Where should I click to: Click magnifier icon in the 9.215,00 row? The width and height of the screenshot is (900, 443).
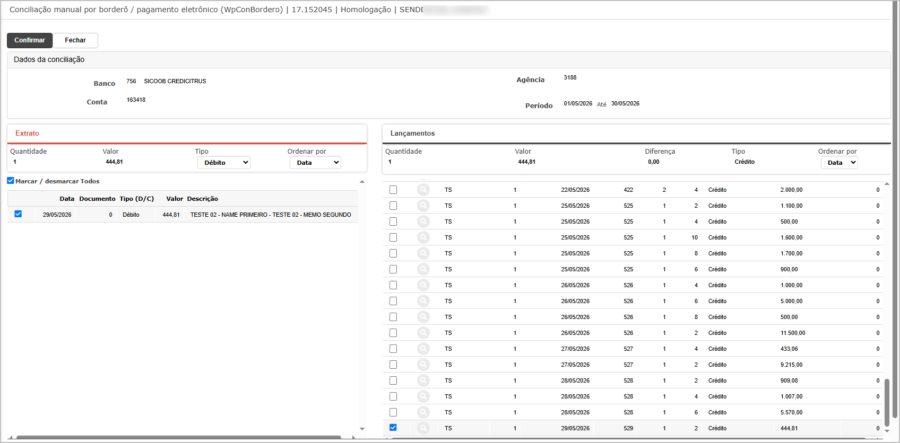click(x=423, y=365)
